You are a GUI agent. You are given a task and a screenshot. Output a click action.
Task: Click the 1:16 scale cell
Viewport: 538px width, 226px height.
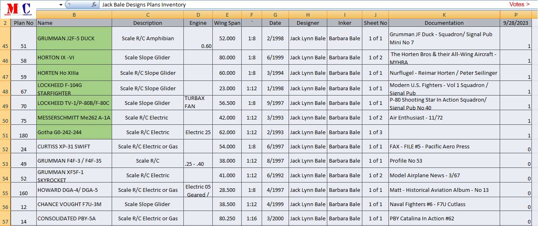pyautogui.click(x=252, y=218)
